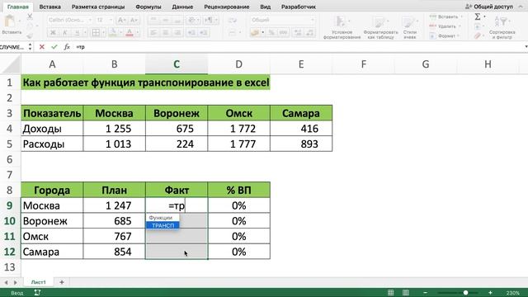Click the increase indent icon
528x297 pixels.
[204, 33]
